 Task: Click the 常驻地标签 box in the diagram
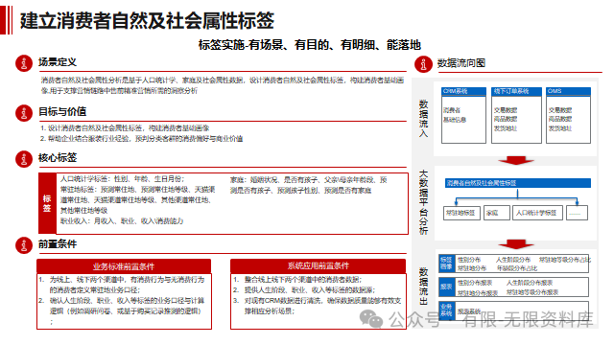(x=461, y=213)
